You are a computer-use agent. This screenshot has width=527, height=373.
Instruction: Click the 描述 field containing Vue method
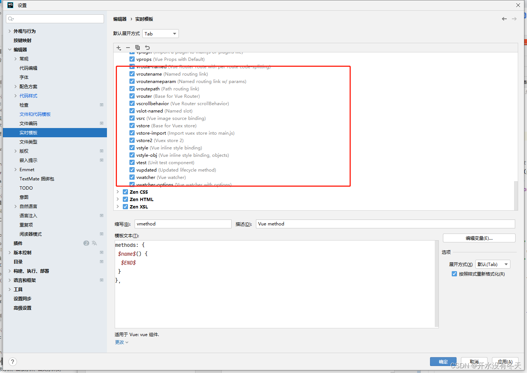point(385,224)
